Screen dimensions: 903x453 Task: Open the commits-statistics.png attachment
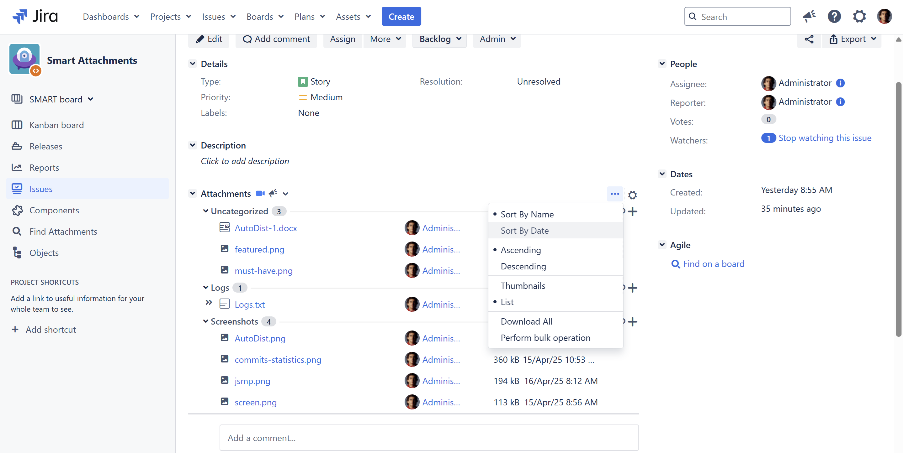click(x=278, y=360)
